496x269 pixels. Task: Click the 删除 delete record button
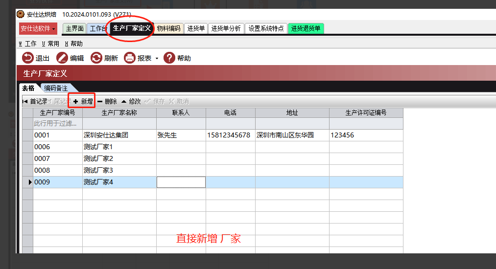click(107, 101)
